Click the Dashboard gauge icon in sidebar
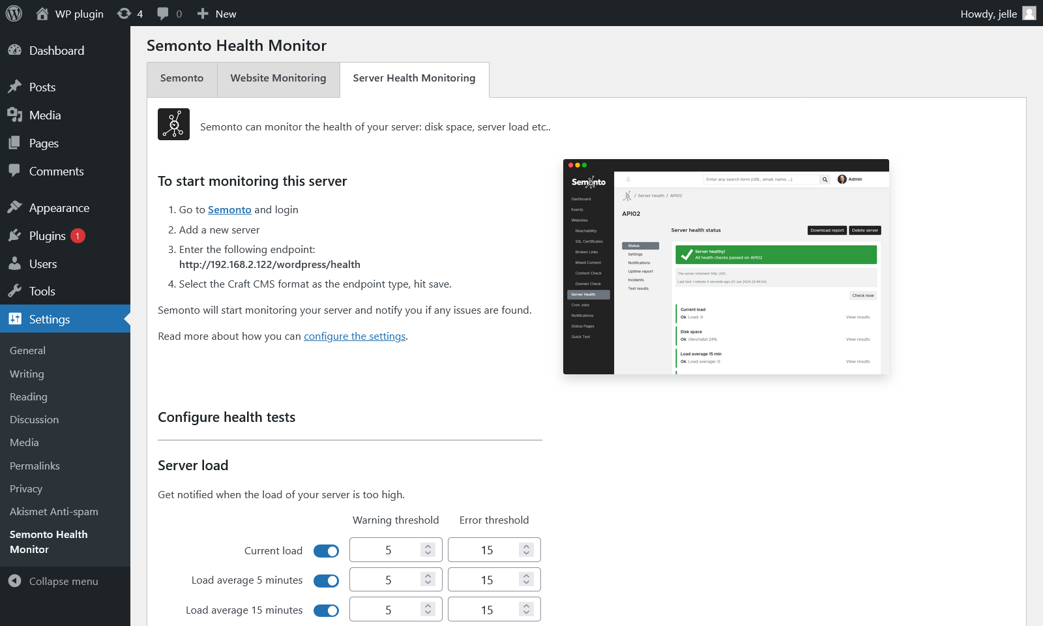 click(14, 50)
